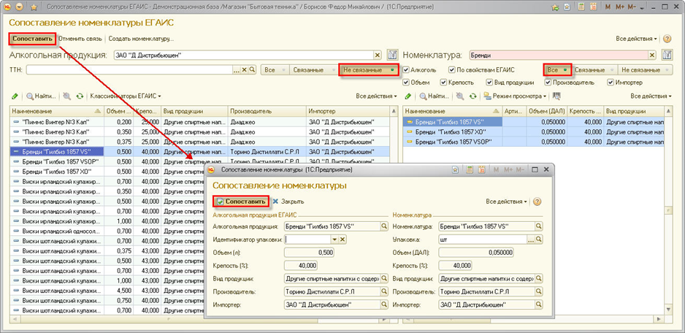Click cancel search icon above right table
Viewport: 685px width, 333px height.
(461, 96)
